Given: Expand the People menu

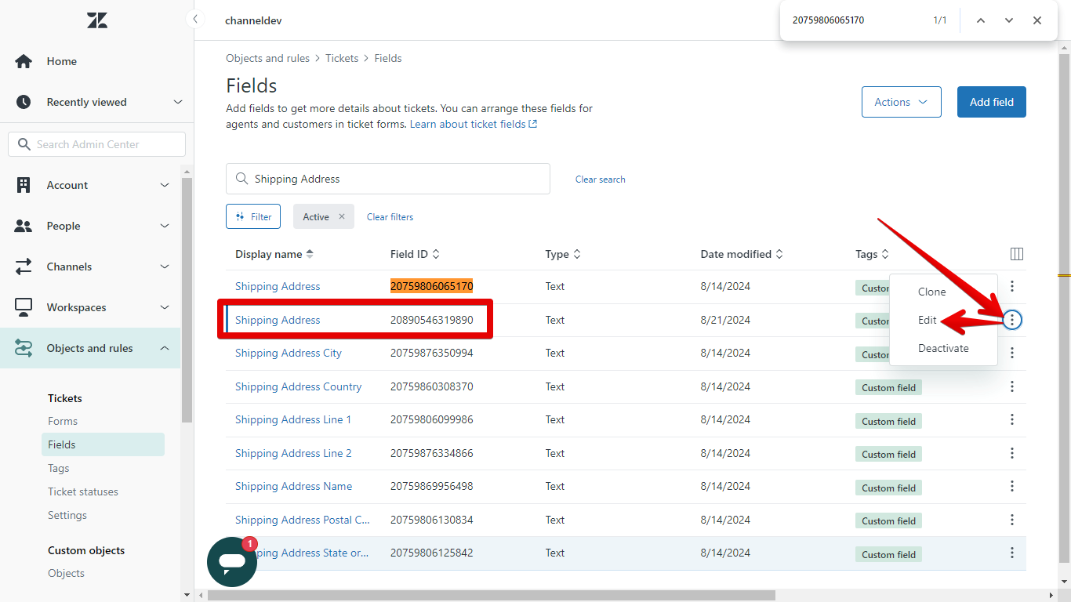Looking at the screenshot, I should coord(165,226).
